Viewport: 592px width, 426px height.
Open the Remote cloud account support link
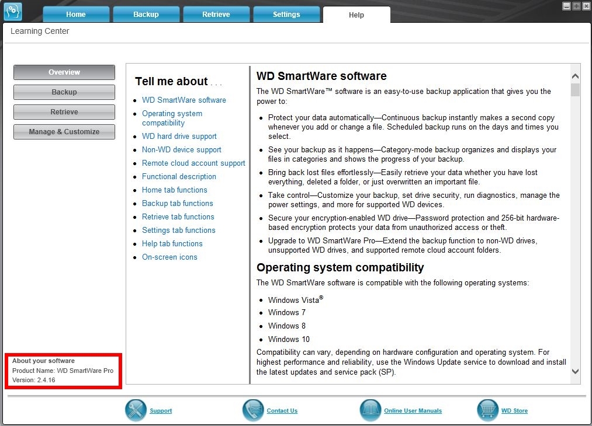click(x=193, y=163)
